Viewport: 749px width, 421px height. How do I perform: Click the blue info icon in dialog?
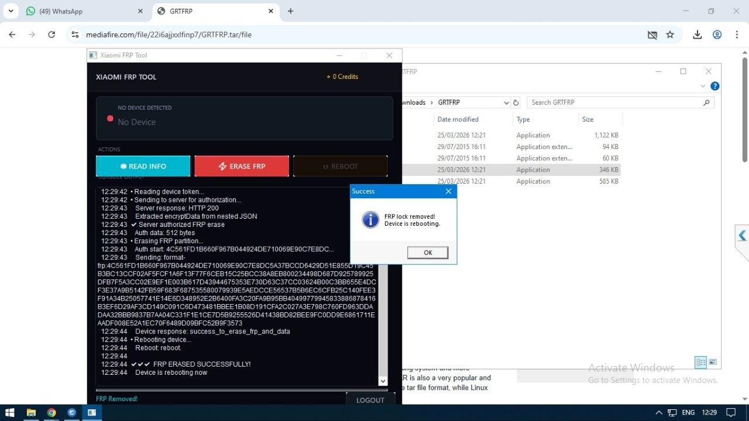(370, 220)
